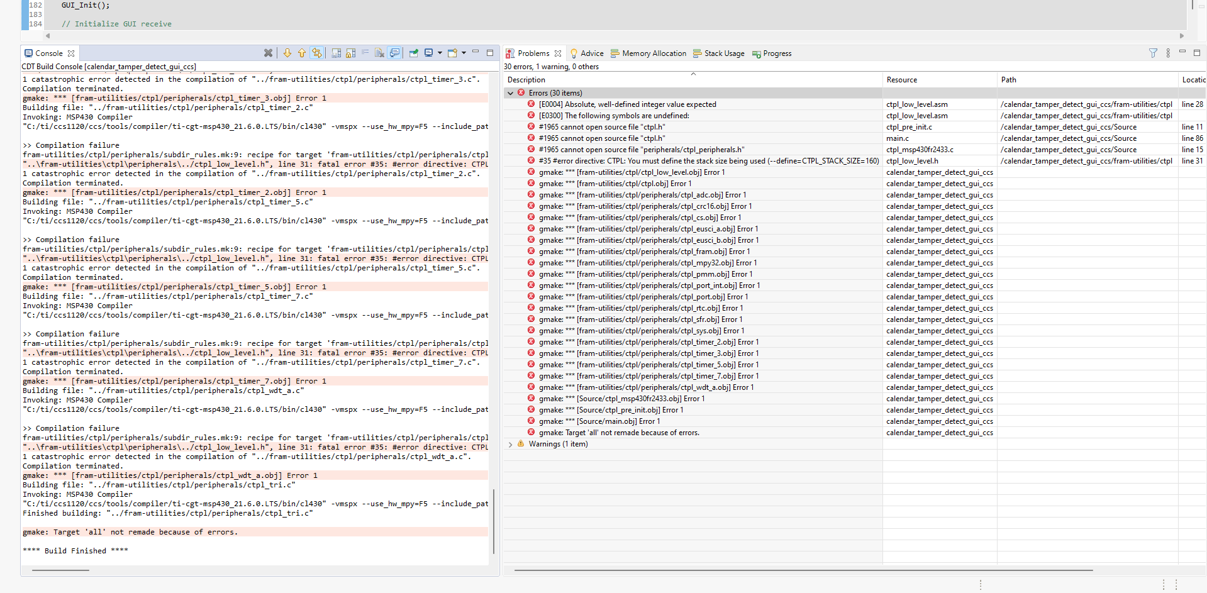Click the Copy Build Log icon
The height and width of the screenshot is (593, 1207).
click(x=337, y=53)
